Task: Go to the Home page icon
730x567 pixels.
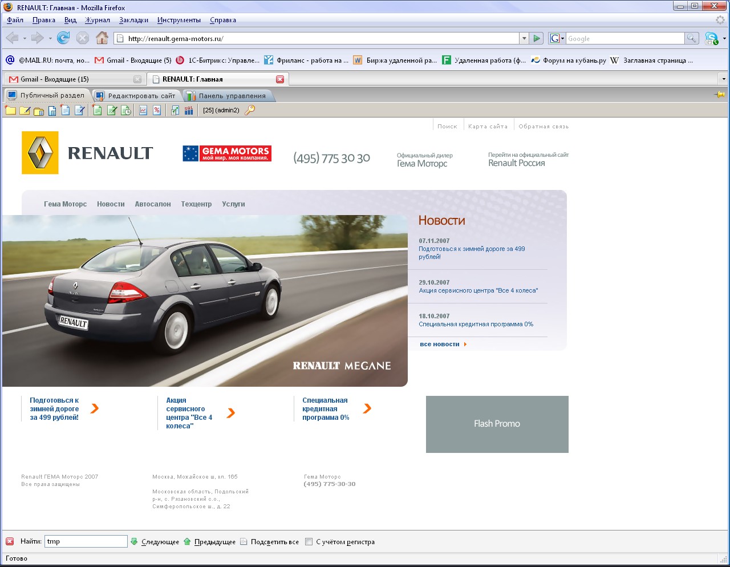Action: point(102,38)
